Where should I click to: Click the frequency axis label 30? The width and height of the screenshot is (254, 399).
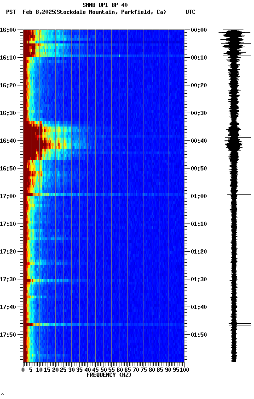click(x=71, y=370)
